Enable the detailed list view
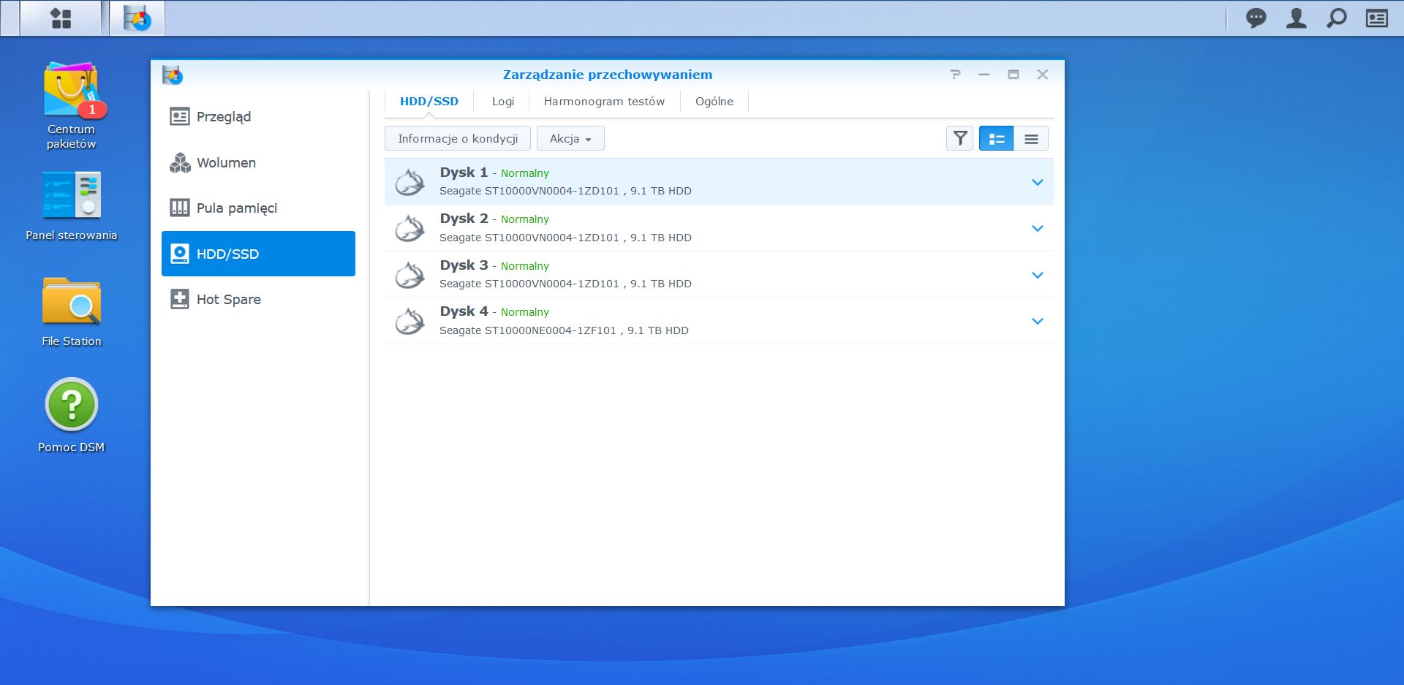This screenshot has width=1404, height=685. click(x=995, y=137)
